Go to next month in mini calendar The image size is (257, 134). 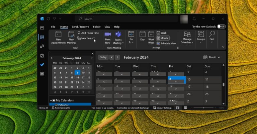tap(92, 58)
